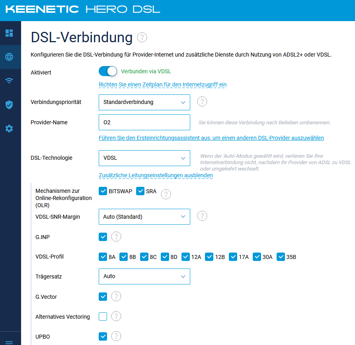Open the Verbindungspriorität dropdown
The width and height of the screenshot is (355, 345).
click(x=144, y=102)
